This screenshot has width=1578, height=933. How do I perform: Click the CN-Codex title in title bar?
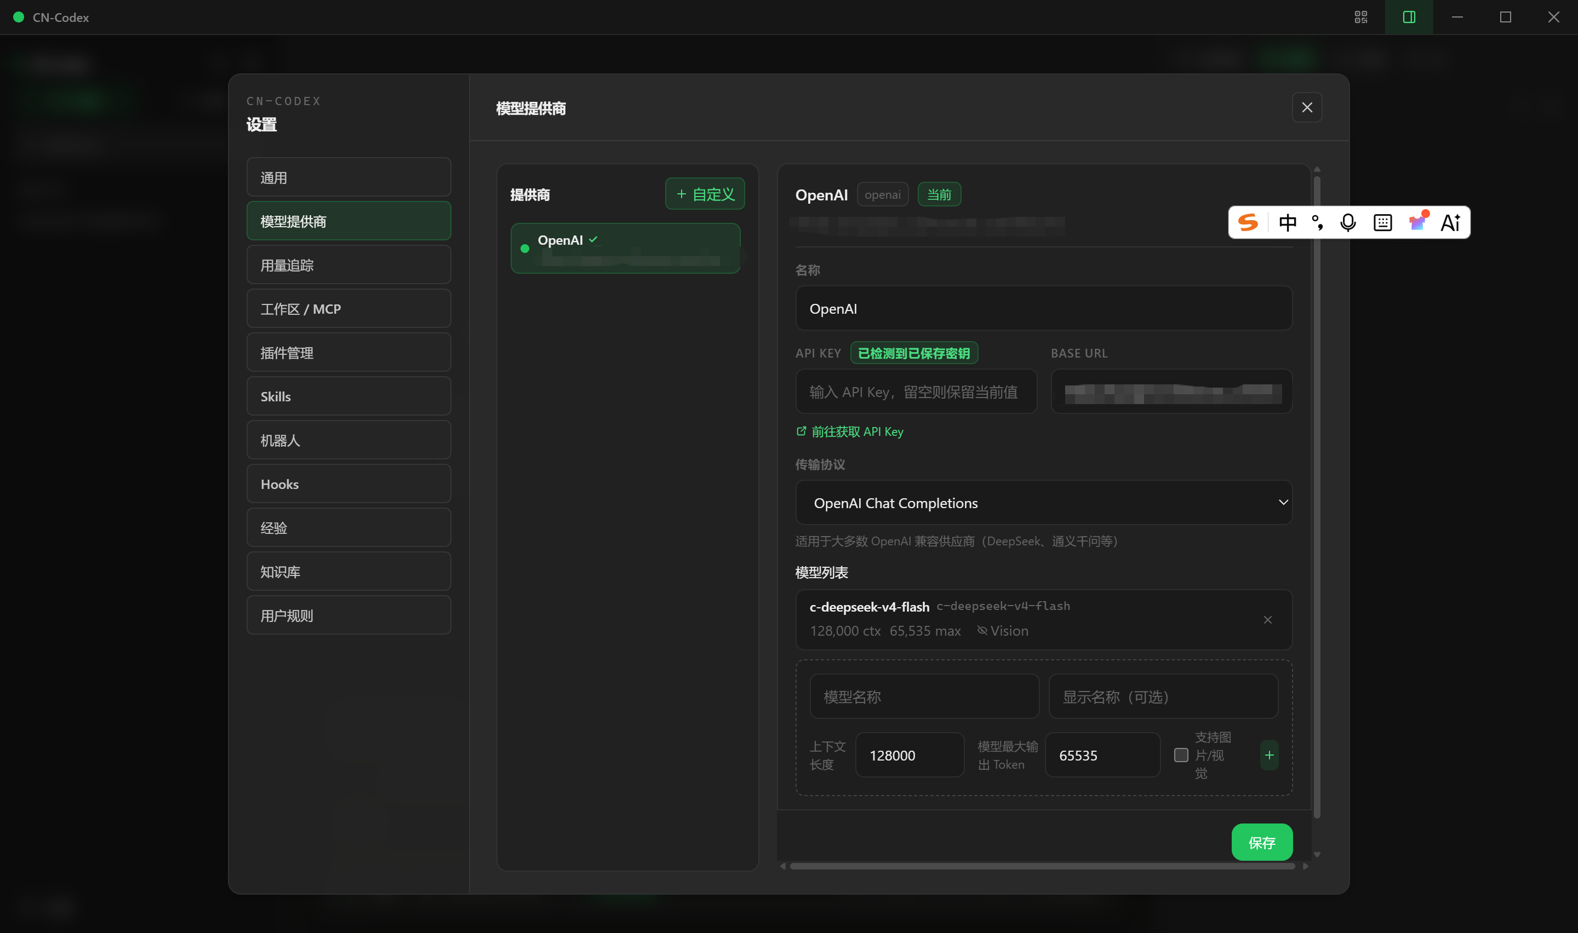[x=60, y=18]
